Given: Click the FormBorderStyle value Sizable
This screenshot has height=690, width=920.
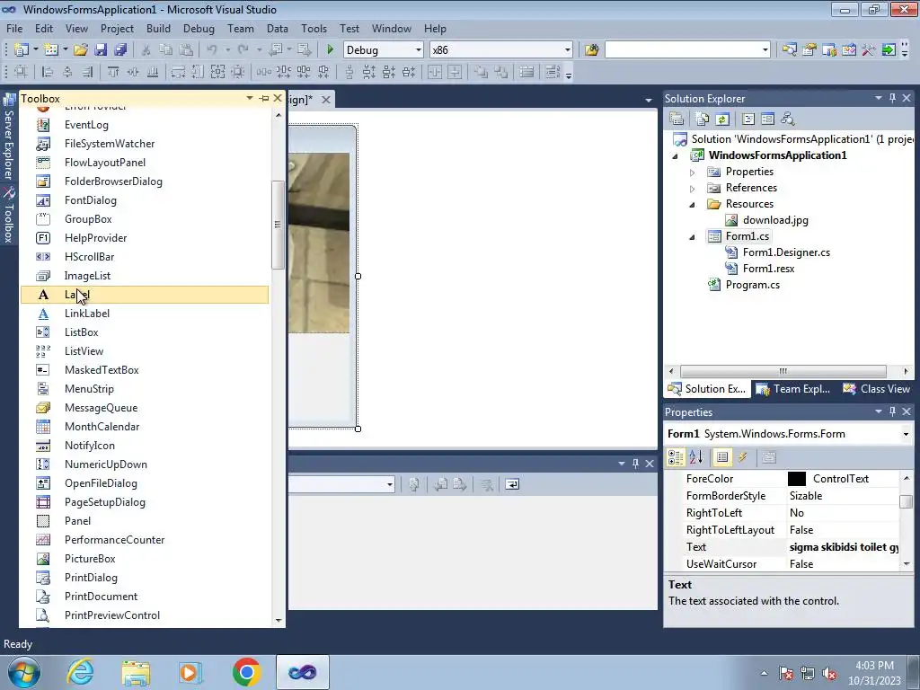Looking at the screenshot, I should coord(806,496).
